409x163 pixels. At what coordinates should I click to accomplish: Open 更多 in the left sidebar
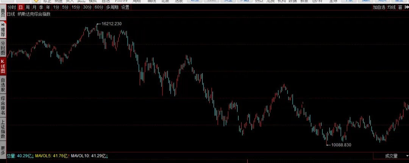click(3, 150)
